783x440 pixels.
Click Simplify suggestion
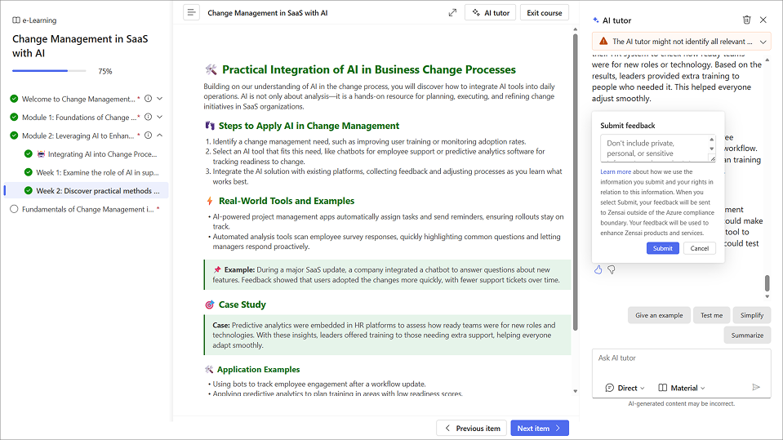click(751, 315)
